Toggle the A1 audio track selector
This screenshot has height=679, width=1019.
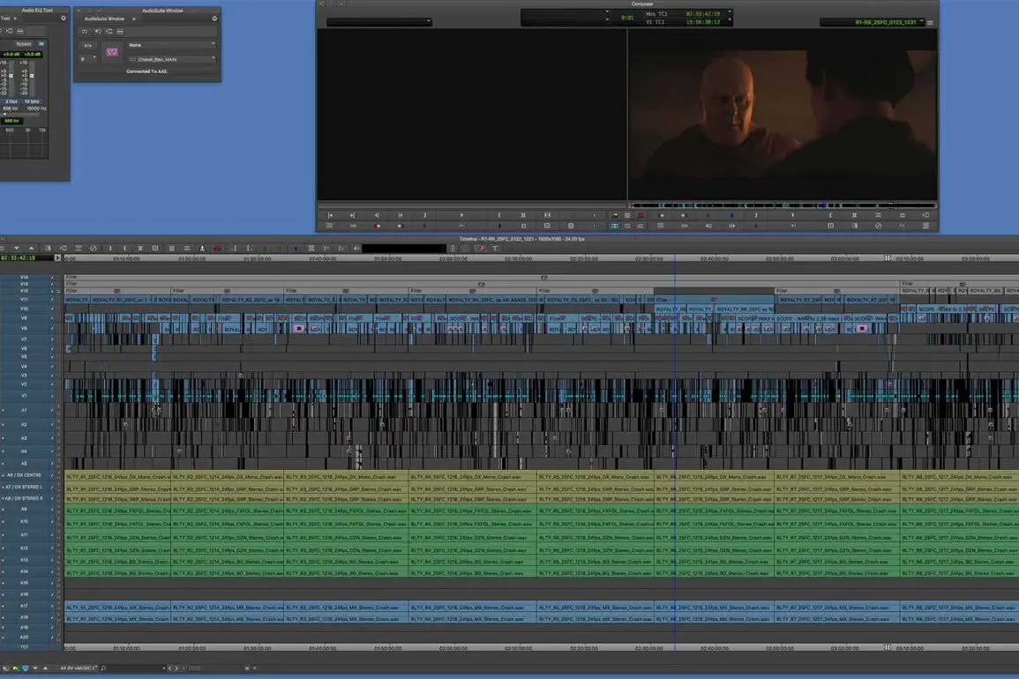pos(24,410)
